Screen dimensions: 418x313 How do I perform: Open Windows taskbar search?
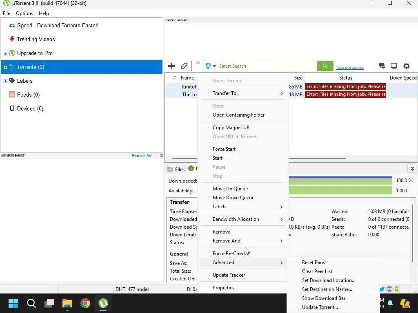point(31,303)
